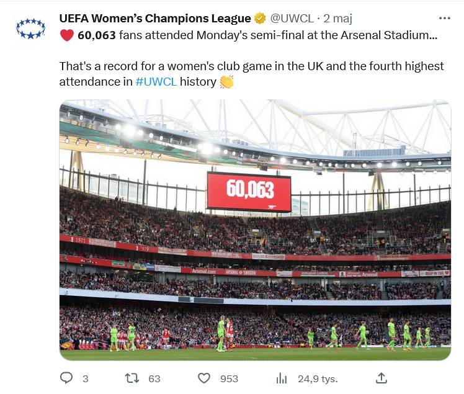Like the tweet with the heart icon
Screen dimensions: 464x394
pyautogui.click(x=203, y=378)
